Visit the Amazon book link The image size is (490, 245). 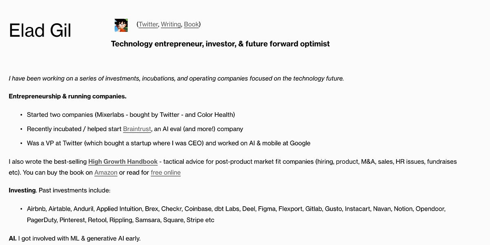(106, 172)
